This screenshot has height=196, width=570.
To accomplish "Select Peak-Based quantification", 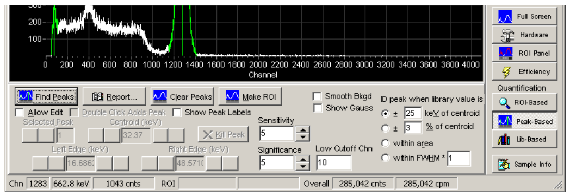I will (524, 121).
